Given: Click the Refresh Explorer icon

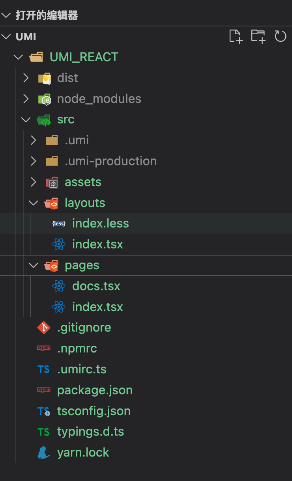Looking at the screenshot, I should (280, 36).
